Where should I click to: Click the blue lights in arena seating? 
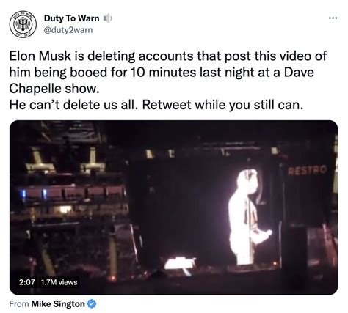[x=34, y=194]
